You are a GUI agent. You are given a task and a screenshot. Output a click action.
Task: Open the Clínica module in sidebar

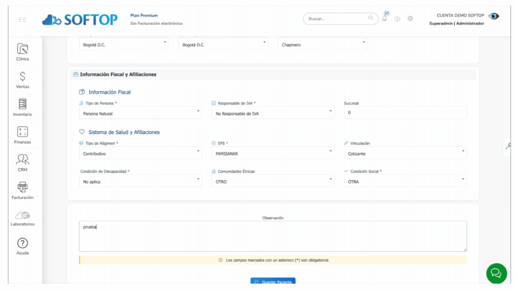[x=22, y=52]
